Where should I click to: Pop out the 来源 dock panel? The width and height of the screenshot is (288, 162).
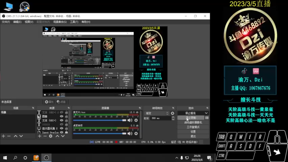[x=69, y=108]
